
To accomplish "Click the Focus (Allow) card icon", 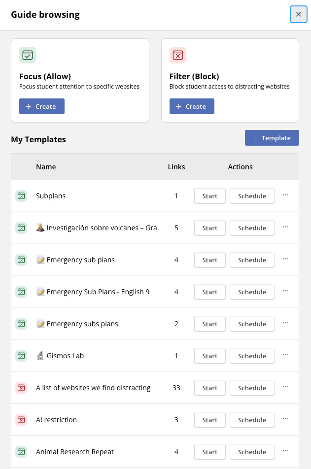I will [28, 55].
